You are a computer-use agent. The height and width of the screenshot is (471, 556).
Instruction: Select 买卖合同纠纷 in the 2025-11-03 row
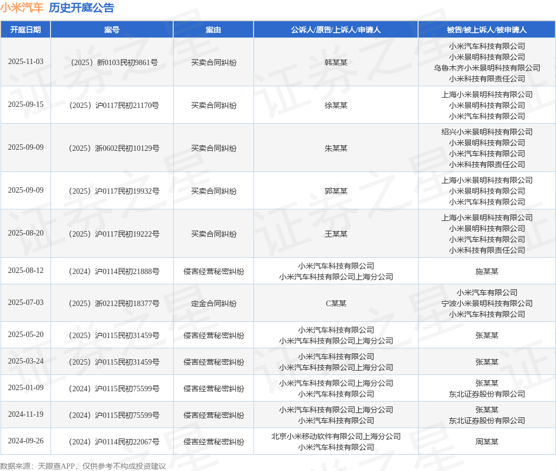click(214, 63)
